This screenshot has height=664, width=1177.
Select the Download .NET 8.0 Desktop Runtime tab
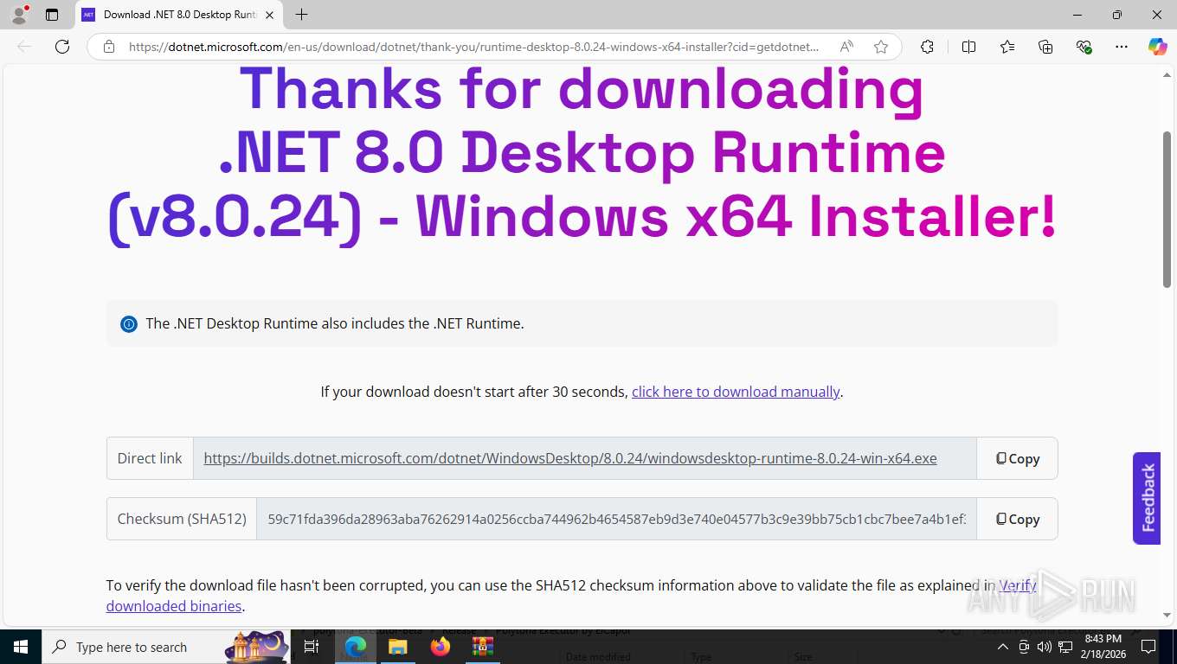click(x=179, y=15)
